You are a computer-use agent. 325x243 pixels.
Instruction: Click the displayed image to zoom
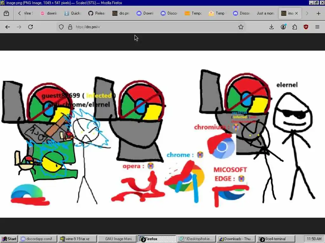(162, 134)
